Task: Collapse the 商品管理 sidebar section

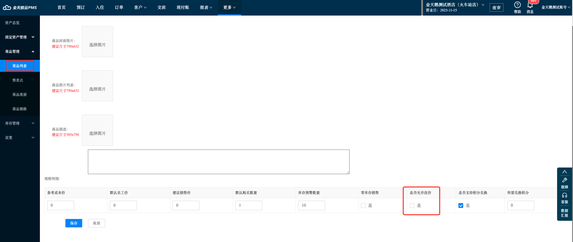Action: (x=20, y=51)
